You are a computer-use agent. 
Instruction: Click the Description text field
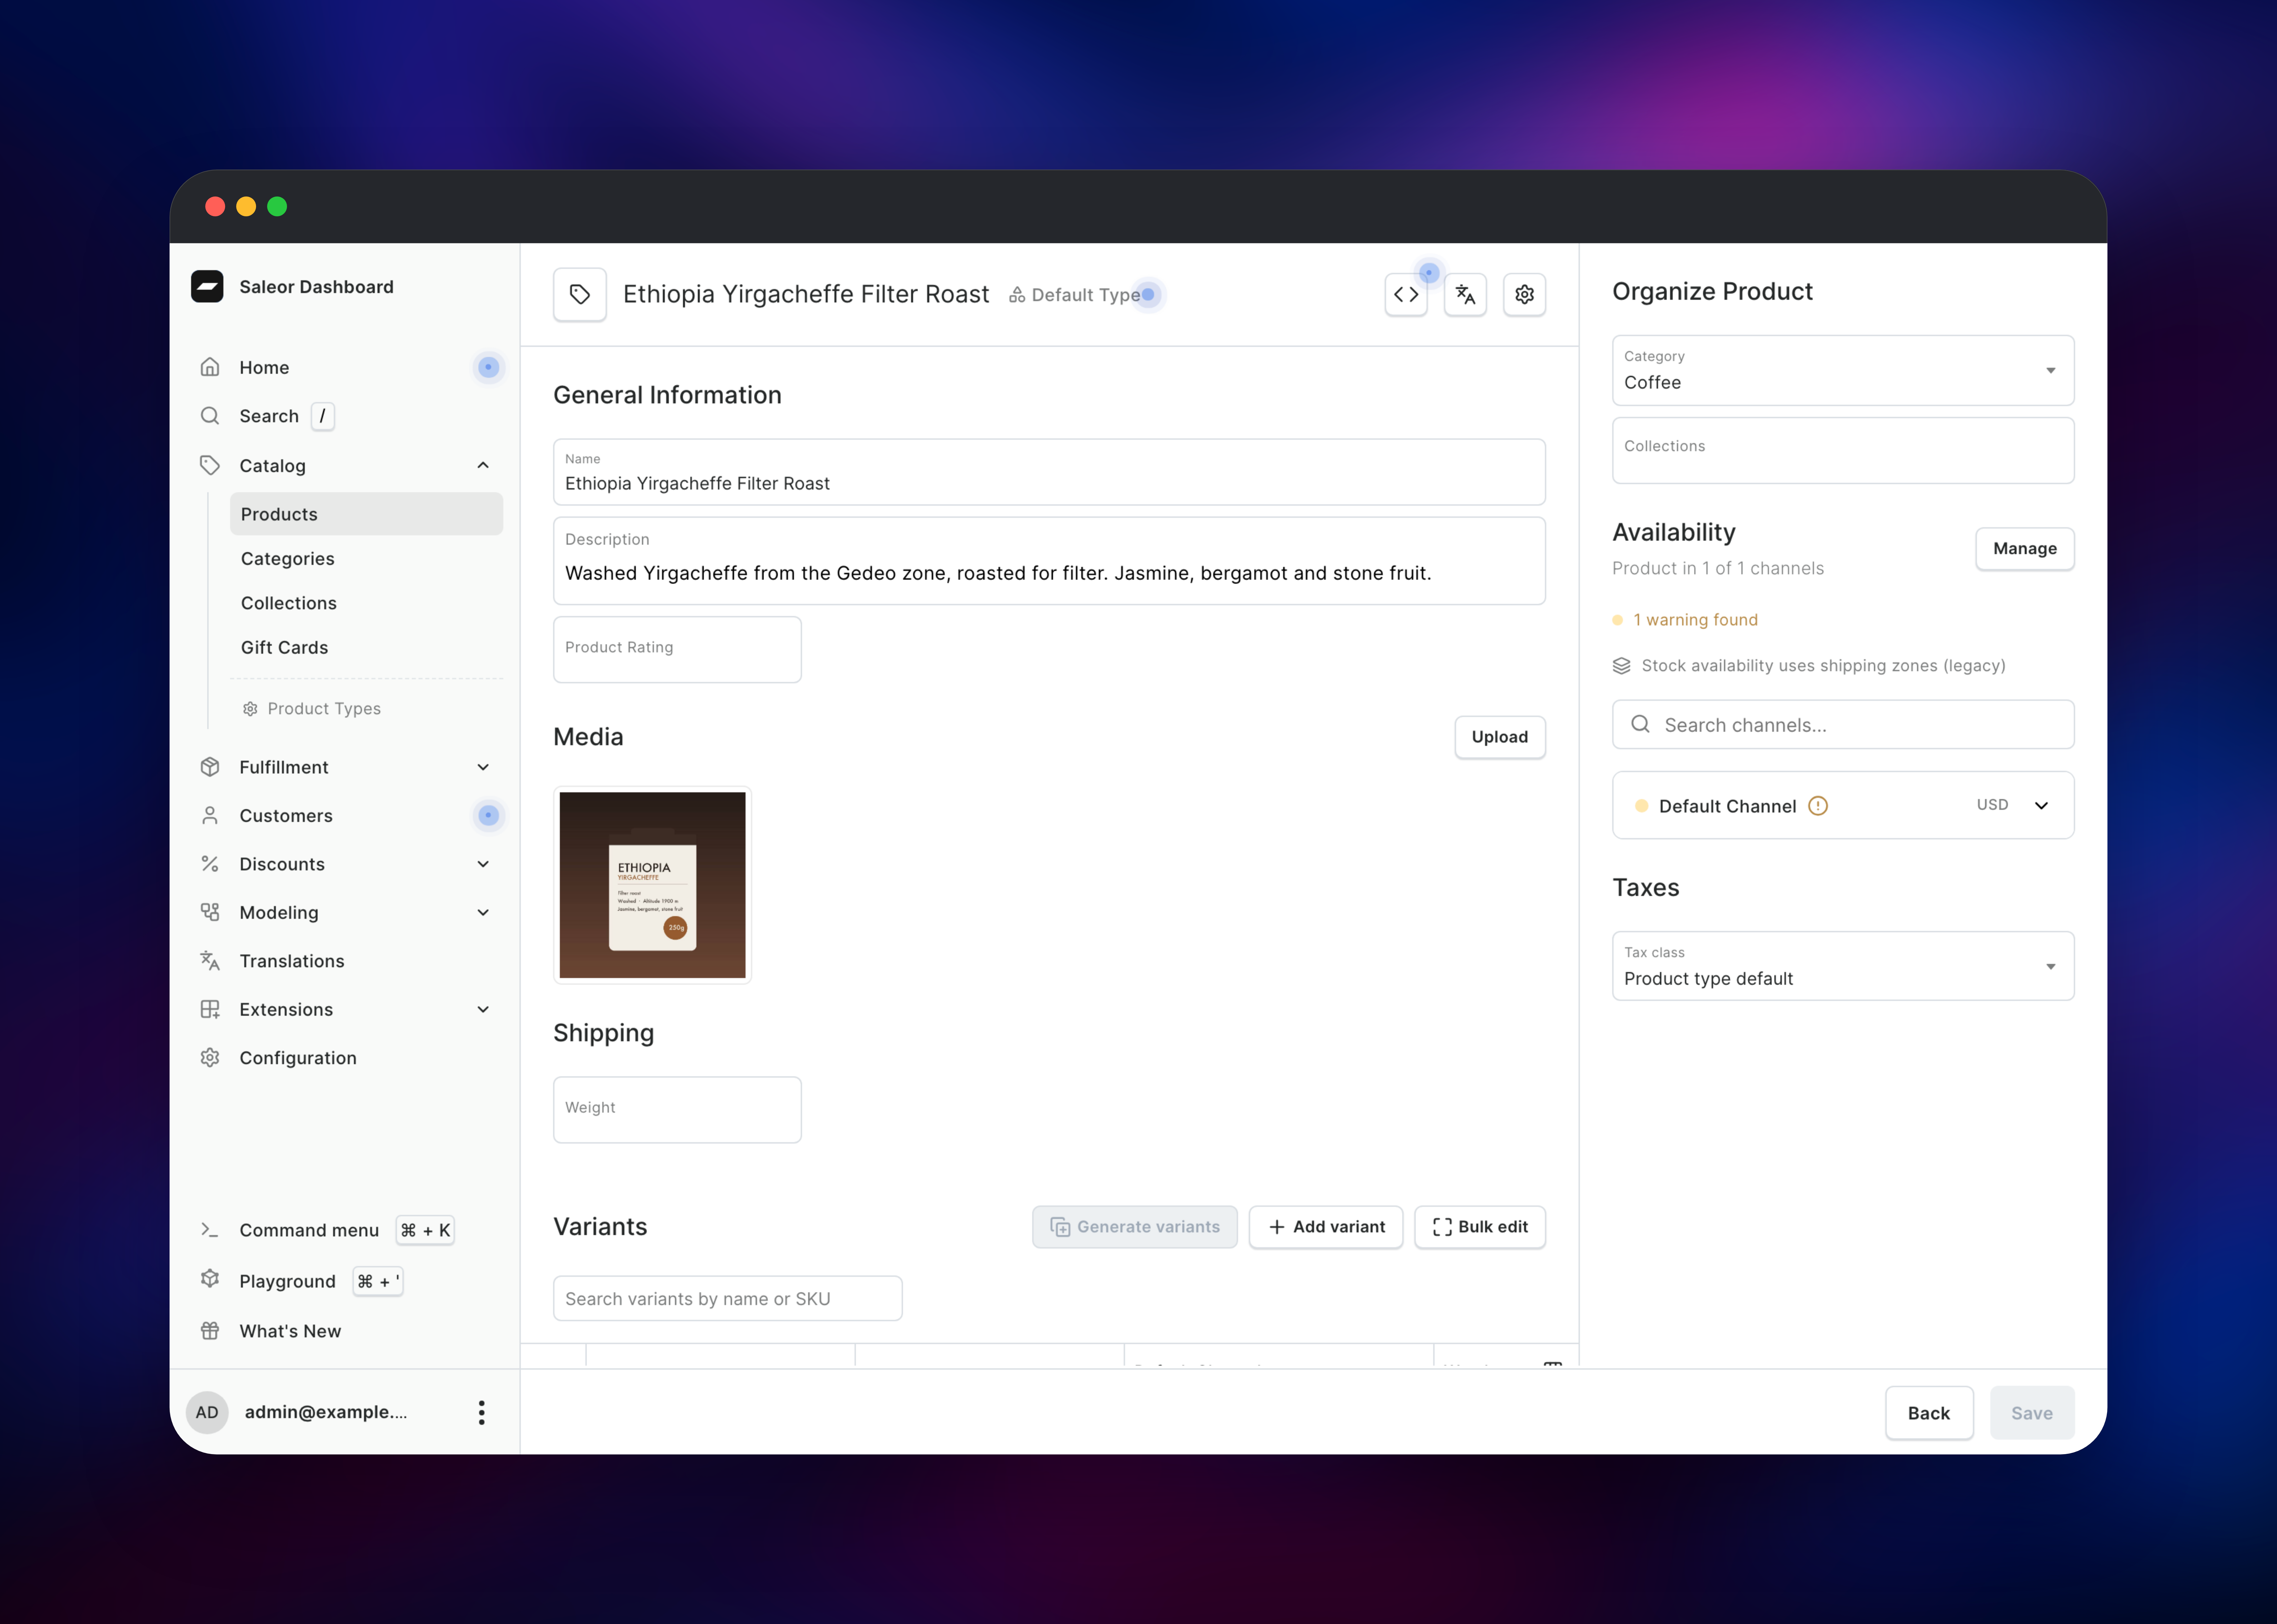point(1049,561)
